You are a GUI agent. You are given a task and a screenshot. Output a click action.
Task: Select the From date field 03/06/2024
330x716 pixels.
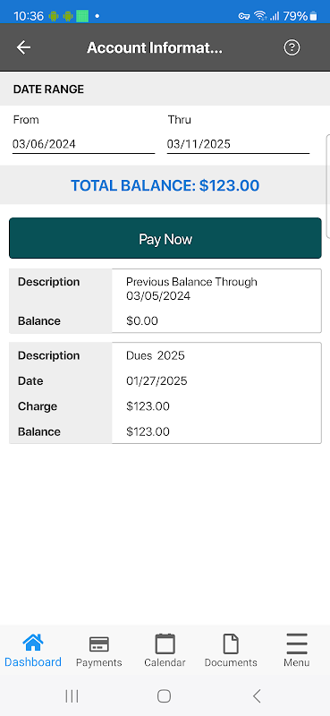83,144
